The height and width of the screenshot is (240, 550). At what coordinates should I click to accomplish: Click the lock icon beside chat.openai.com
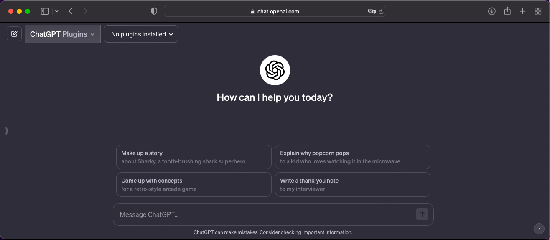[x=252, y=12]
